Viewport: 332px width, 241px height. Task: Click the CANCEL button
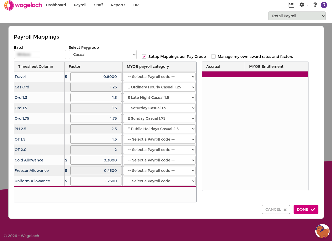276,209
